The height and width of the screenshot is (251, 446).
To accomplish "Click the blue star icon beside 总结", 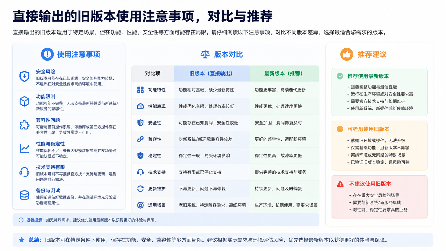I will point(22,240).
